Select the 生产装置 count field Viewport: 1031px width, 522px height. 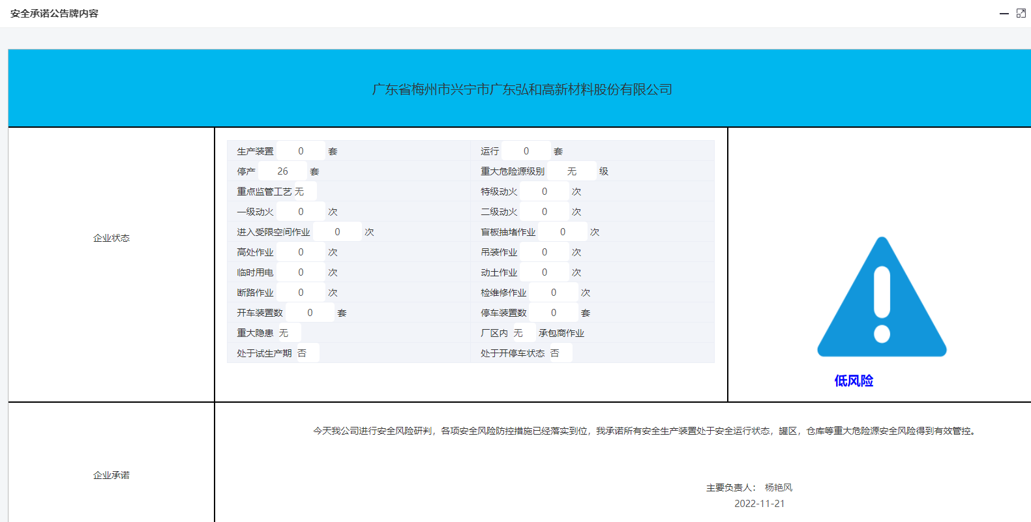pyautogui.click(x=301, y=151)
